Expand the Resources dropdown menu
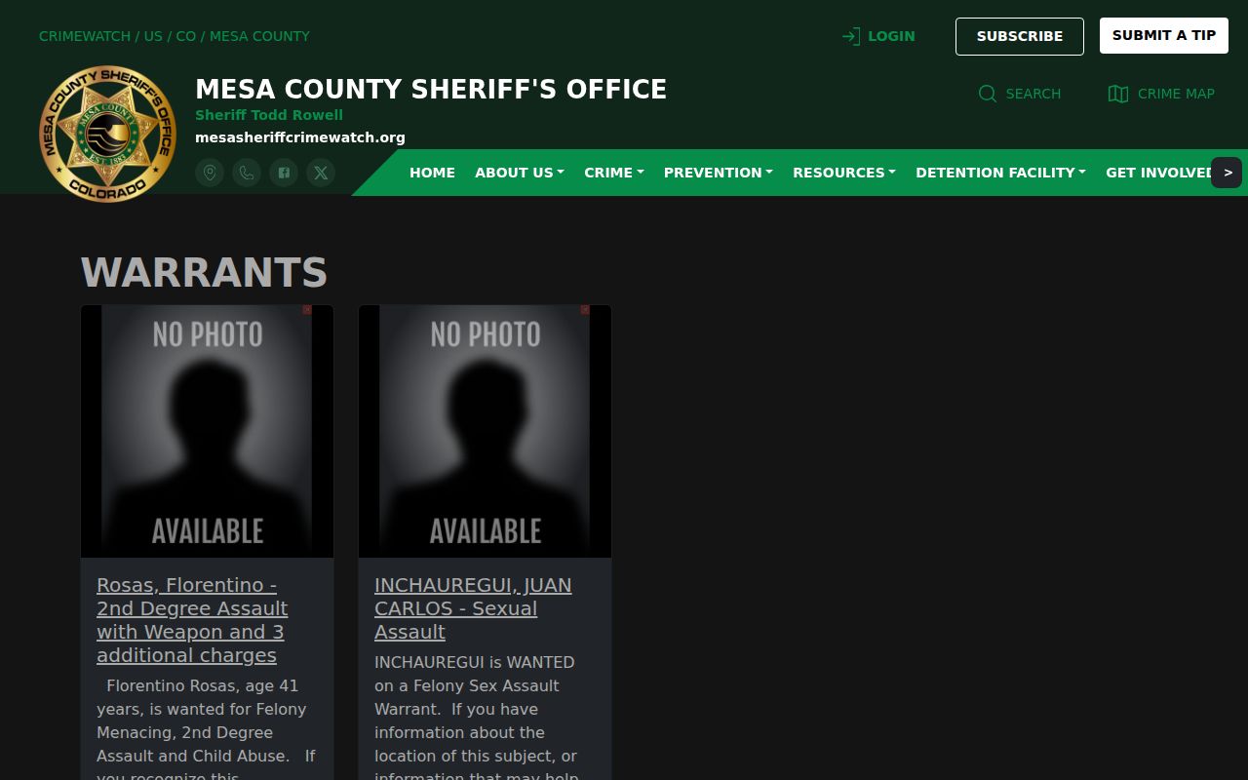Viewport: 1248px width, 780px height. [x=844, y=173]
